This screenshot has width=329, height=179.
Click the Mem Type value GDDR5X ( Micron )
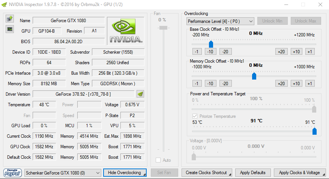tap(118, 84)
